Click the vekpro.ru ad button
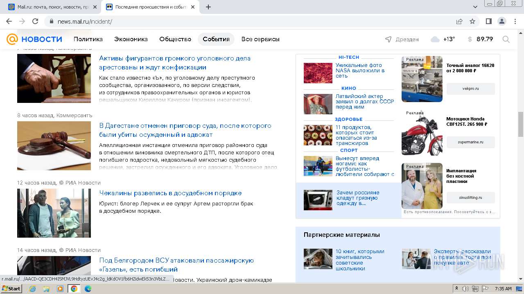The height and width of the screenshot is (294, 524). coord(471,89)
